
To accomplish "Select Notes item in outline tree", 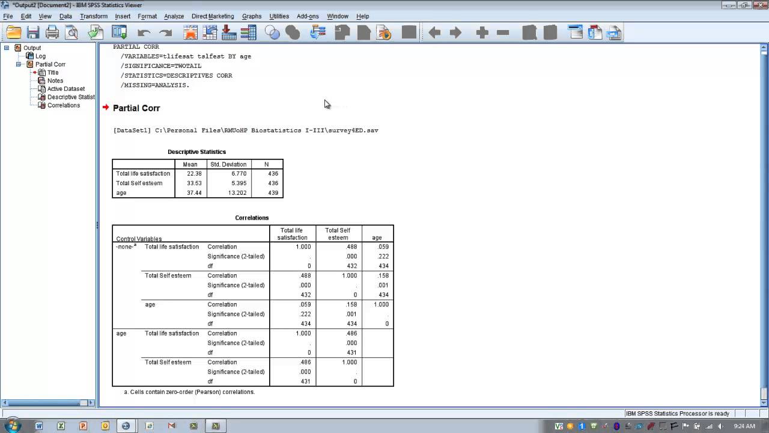I will [x=55, y=81].
